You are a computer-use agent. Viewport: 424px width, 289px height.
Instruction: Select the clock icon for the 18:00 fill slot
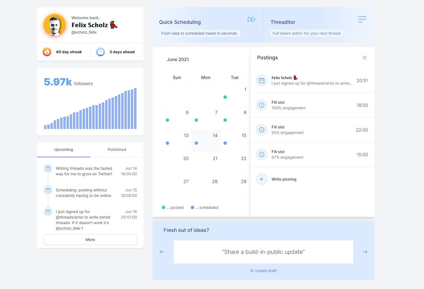tap(261, 105)
